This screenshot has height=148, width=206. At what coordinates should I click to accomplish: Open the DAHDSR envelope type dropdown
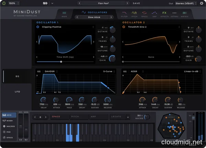pyautogui.click(x=51, y=72)
